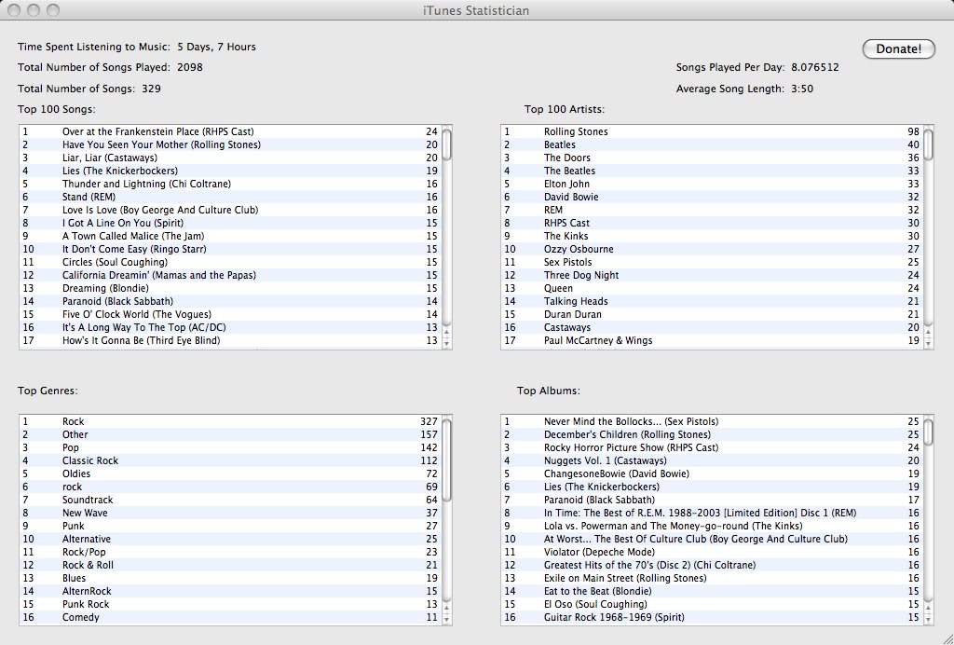
Task: Select the Classic Rock genre row
Action: coord(231,460)
